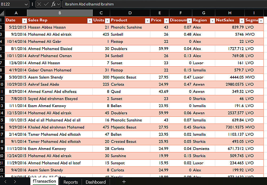Cancel the formula bar entry (X icon)
Screen dimensions: 267x185
coord(39,4)
